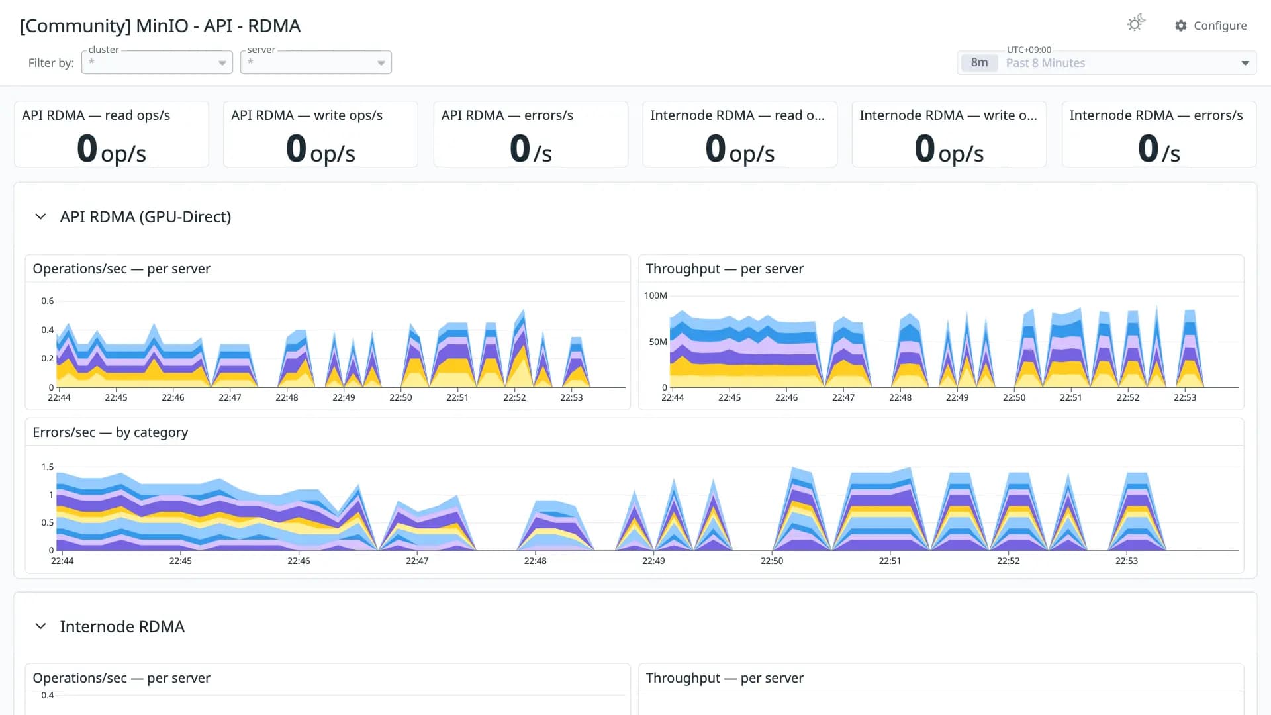Open the cluster filter dropdown
Image resolution: width=1271 pixels, height=715 pixels.
(157, 62)
